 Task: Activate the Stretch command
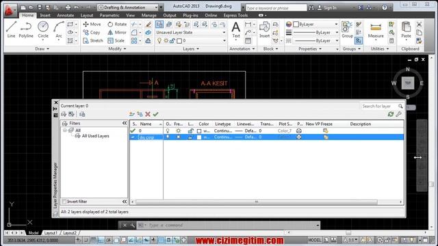pyautogui.click(x=93, y=40)
